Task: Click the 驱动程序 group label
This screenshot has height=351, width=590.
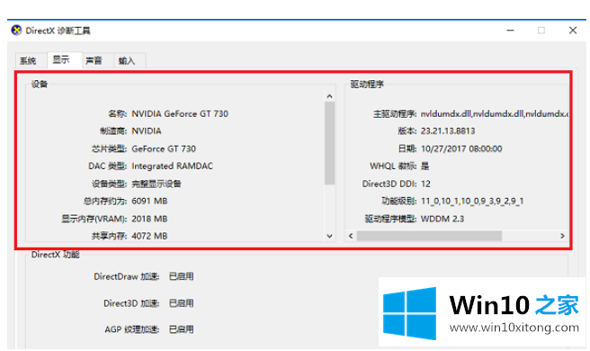Action: pyautogui.click(x=367, y=85)
